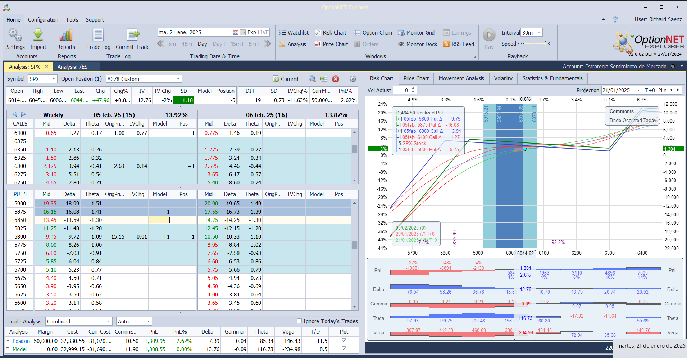
Task: Open the RSS Feed window
Action: 459,44
